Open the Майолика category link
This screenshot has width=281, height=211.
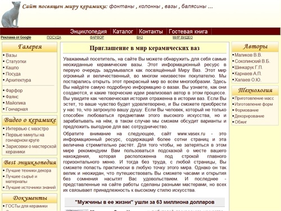coord(16,103)
